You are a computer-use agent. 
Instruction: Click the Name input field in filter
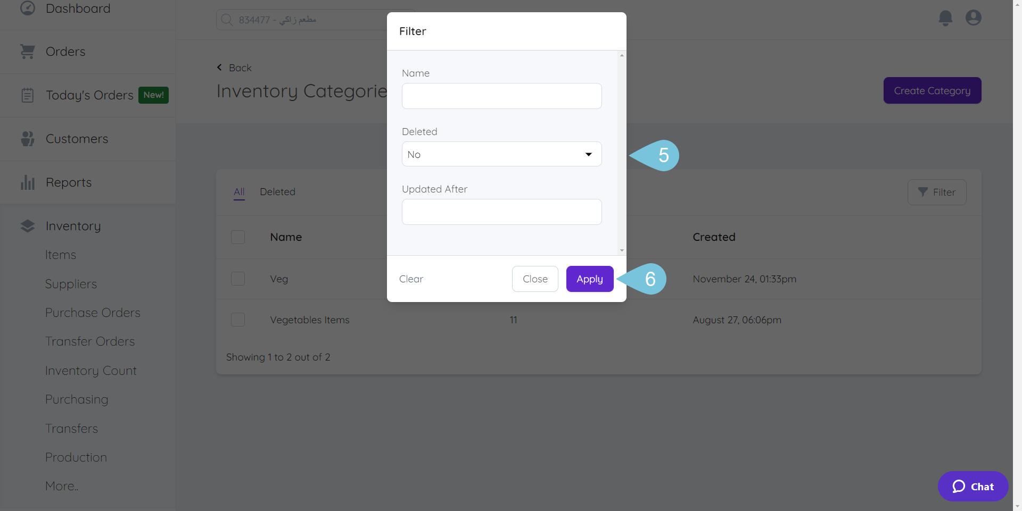(501, 96)
